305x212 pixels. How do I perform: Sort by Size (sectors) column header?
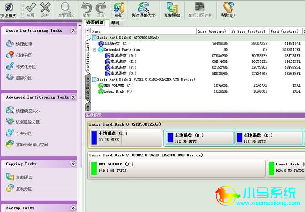click(213, 31)
